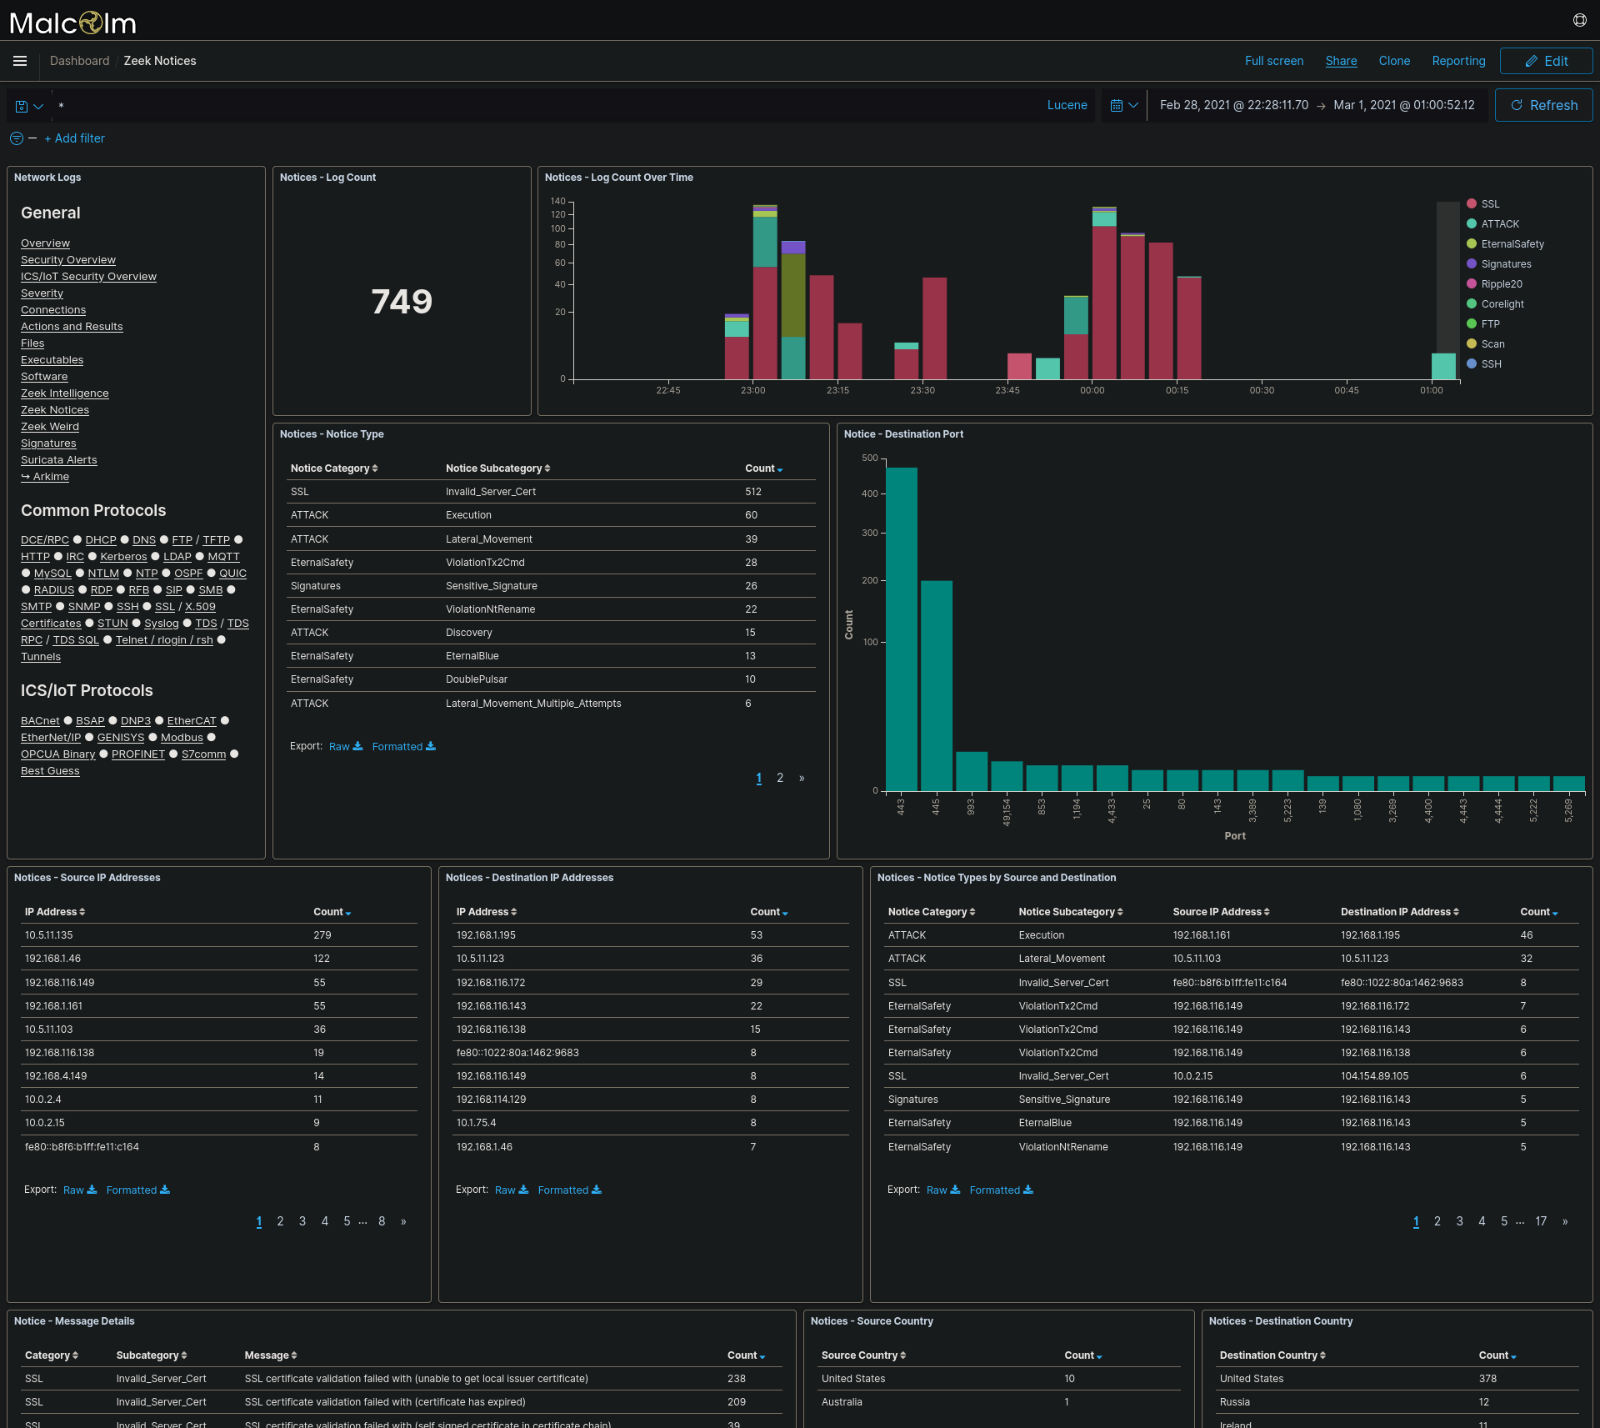Click the Share icon button
Viewport: 1600px width, 1428px height.
(1341, 59)
